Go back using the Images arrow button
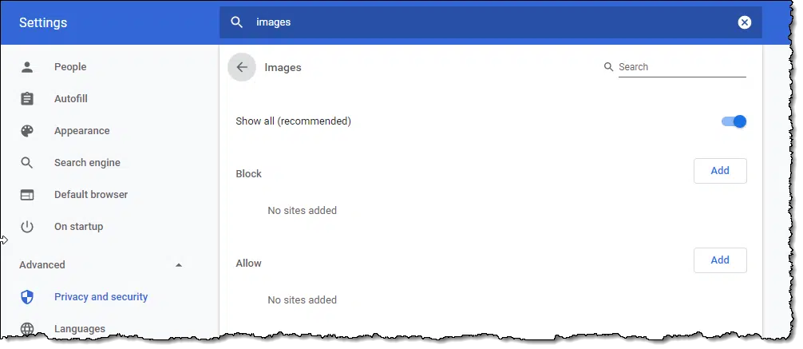This screenshot has height=349, width=803. coord(242,67)
